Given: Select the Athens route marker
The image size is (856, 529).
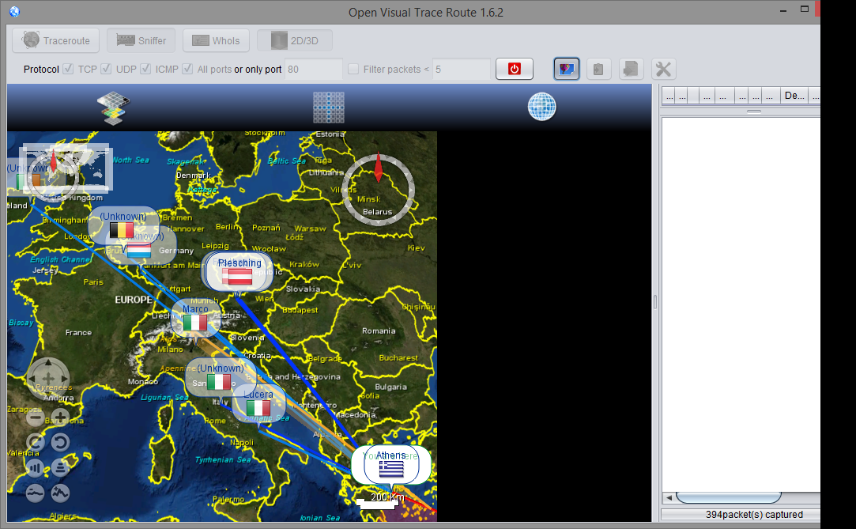Looking at the screenshot, I should 391,465.
